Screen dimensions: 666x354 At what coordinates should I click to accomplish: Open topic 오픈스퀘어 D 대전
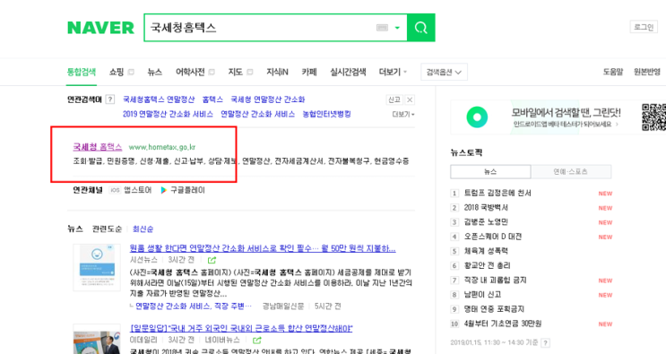point(493,236)
